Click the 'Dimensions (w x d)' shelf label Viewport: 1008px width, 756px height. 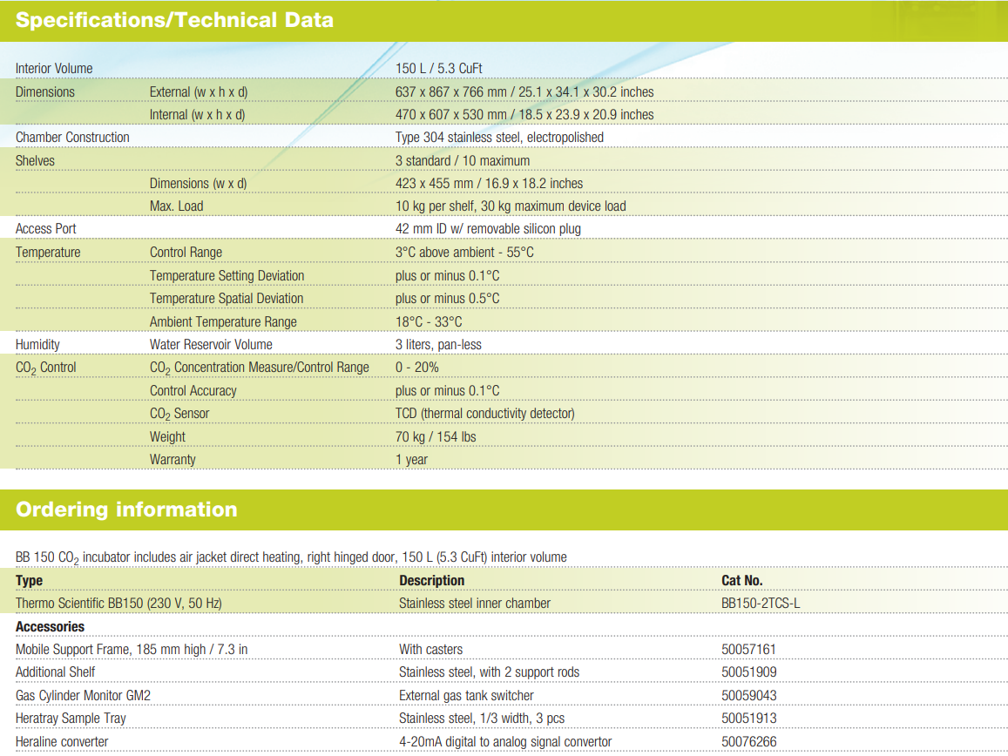198,183
